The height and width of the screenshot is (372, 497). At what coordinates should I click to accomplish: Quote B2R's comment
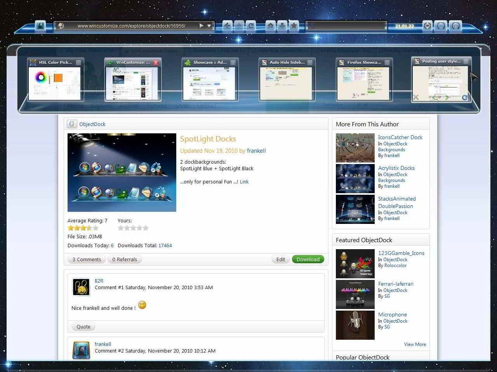(83, 327)
